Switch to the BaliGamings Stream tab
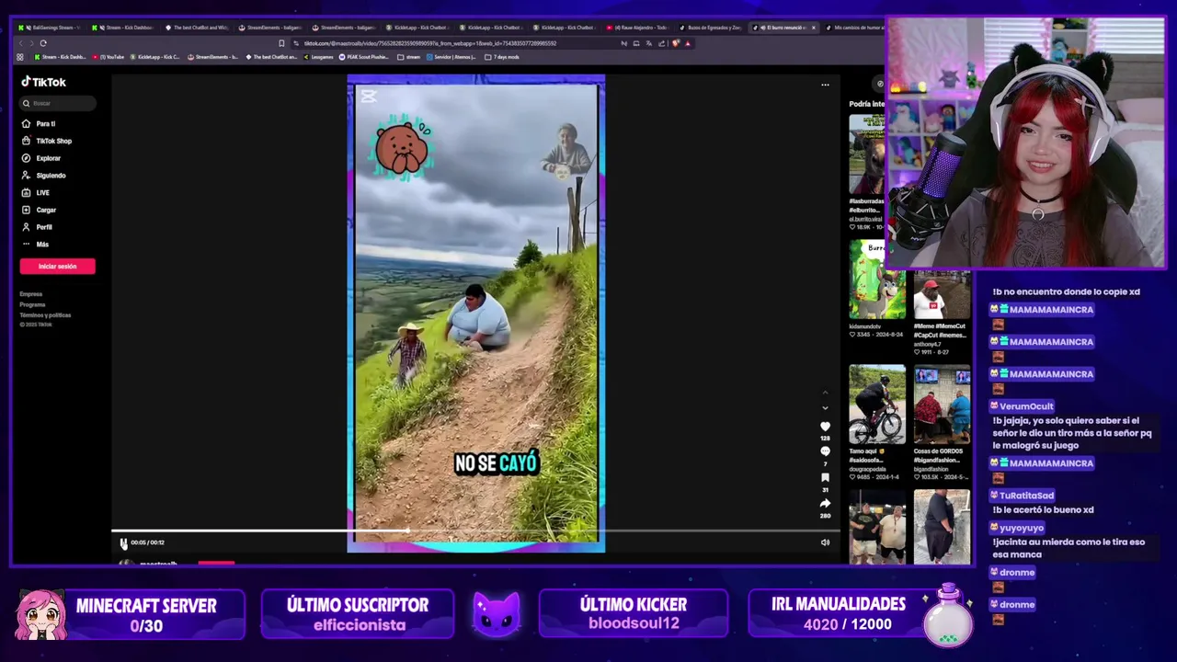 pos(49,28)
